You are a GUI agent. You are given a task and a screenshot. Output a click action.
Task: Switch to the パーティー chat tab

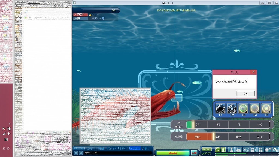point(112,149)
